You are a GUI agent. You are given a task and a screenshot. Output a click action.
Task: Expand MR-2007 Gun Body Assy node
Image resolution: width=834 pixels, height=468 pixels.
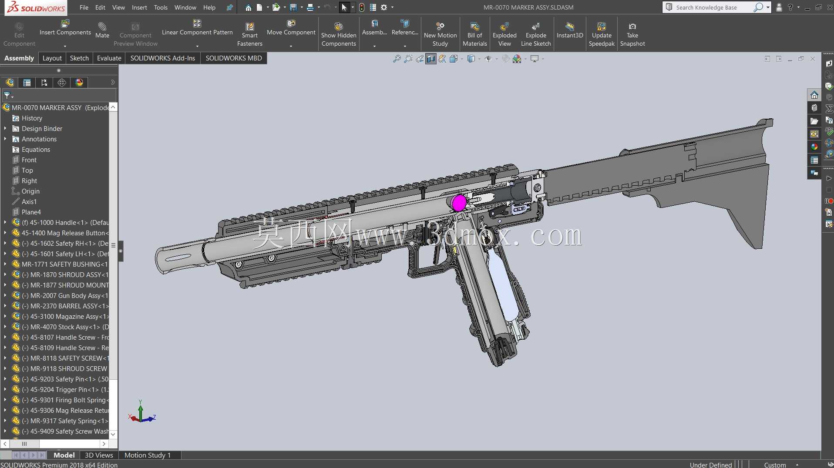click(x=5, y=296)
